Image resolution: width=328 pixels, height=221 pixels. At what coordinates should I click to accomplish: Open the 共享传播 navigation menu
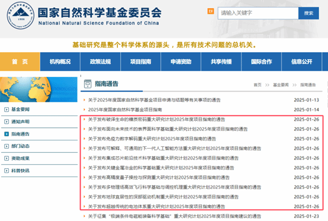coord(221,62)
